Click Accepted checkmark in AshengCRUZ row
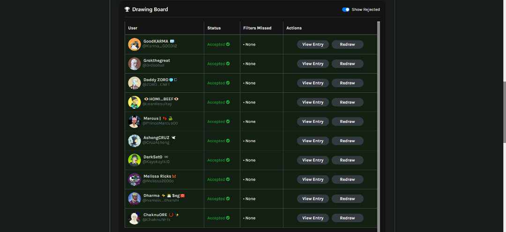Viewport: 506px width, 232px height. [228, 141]
